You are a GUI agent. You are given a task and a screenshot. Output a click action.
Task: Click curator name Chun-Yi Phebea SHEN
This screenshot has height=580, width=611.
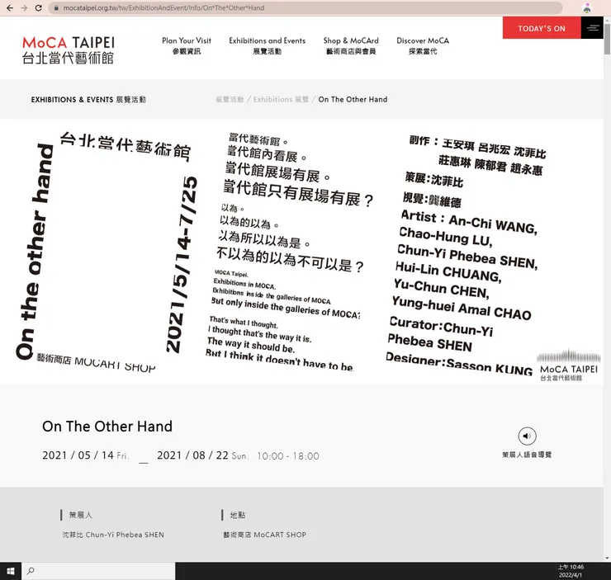(x=113, y=535)
